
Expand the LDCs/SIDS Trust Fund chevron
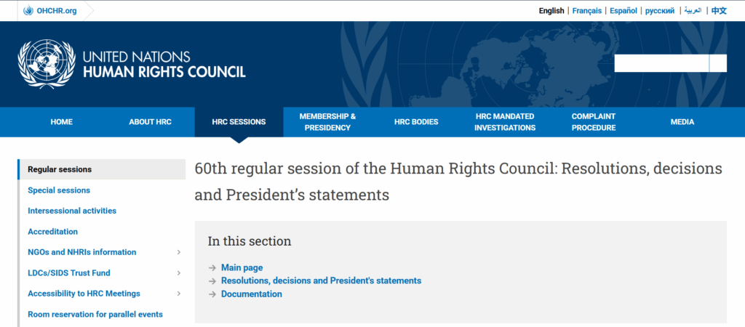179,273
